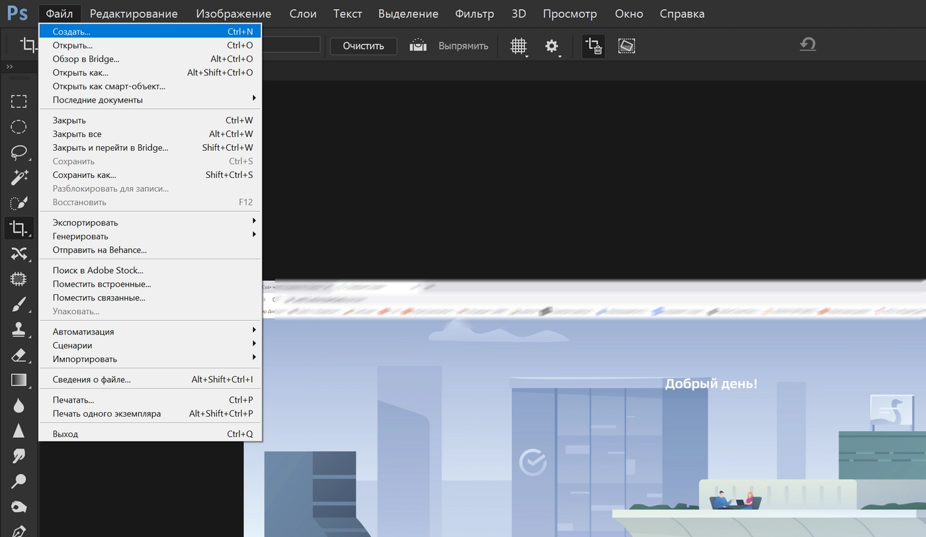Open the Текст menu
The height and width of the screenshot is (537, 926).
click(x=347, y=13)
